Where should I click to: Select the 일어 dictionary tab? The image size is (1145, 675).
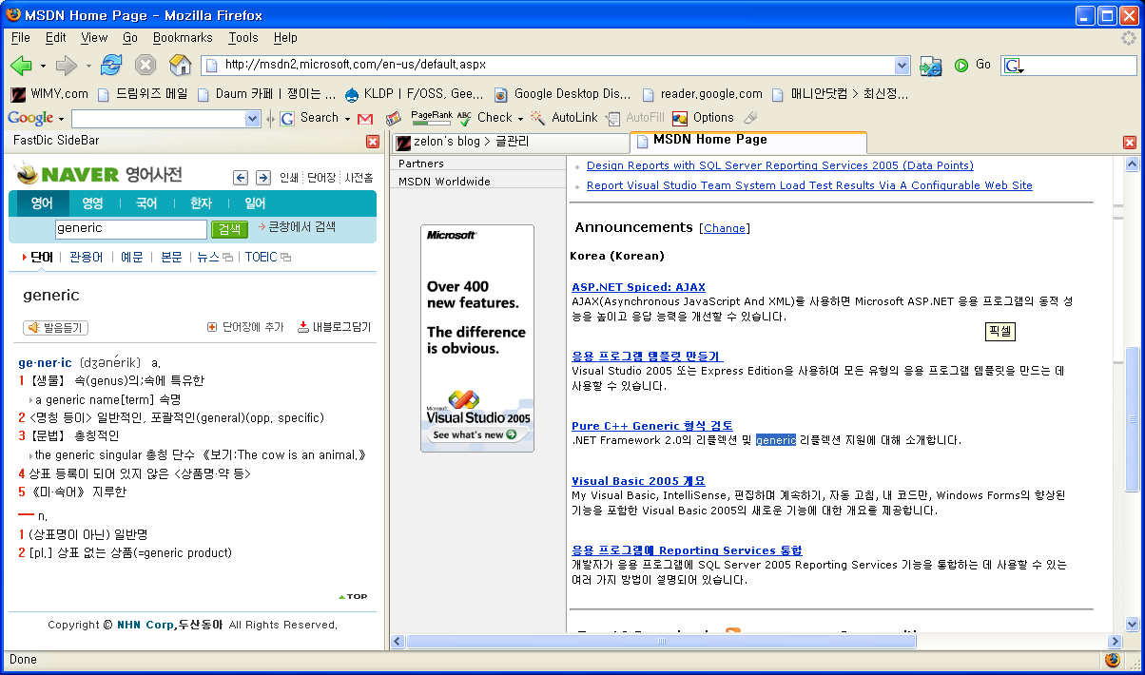coord(255,203)
